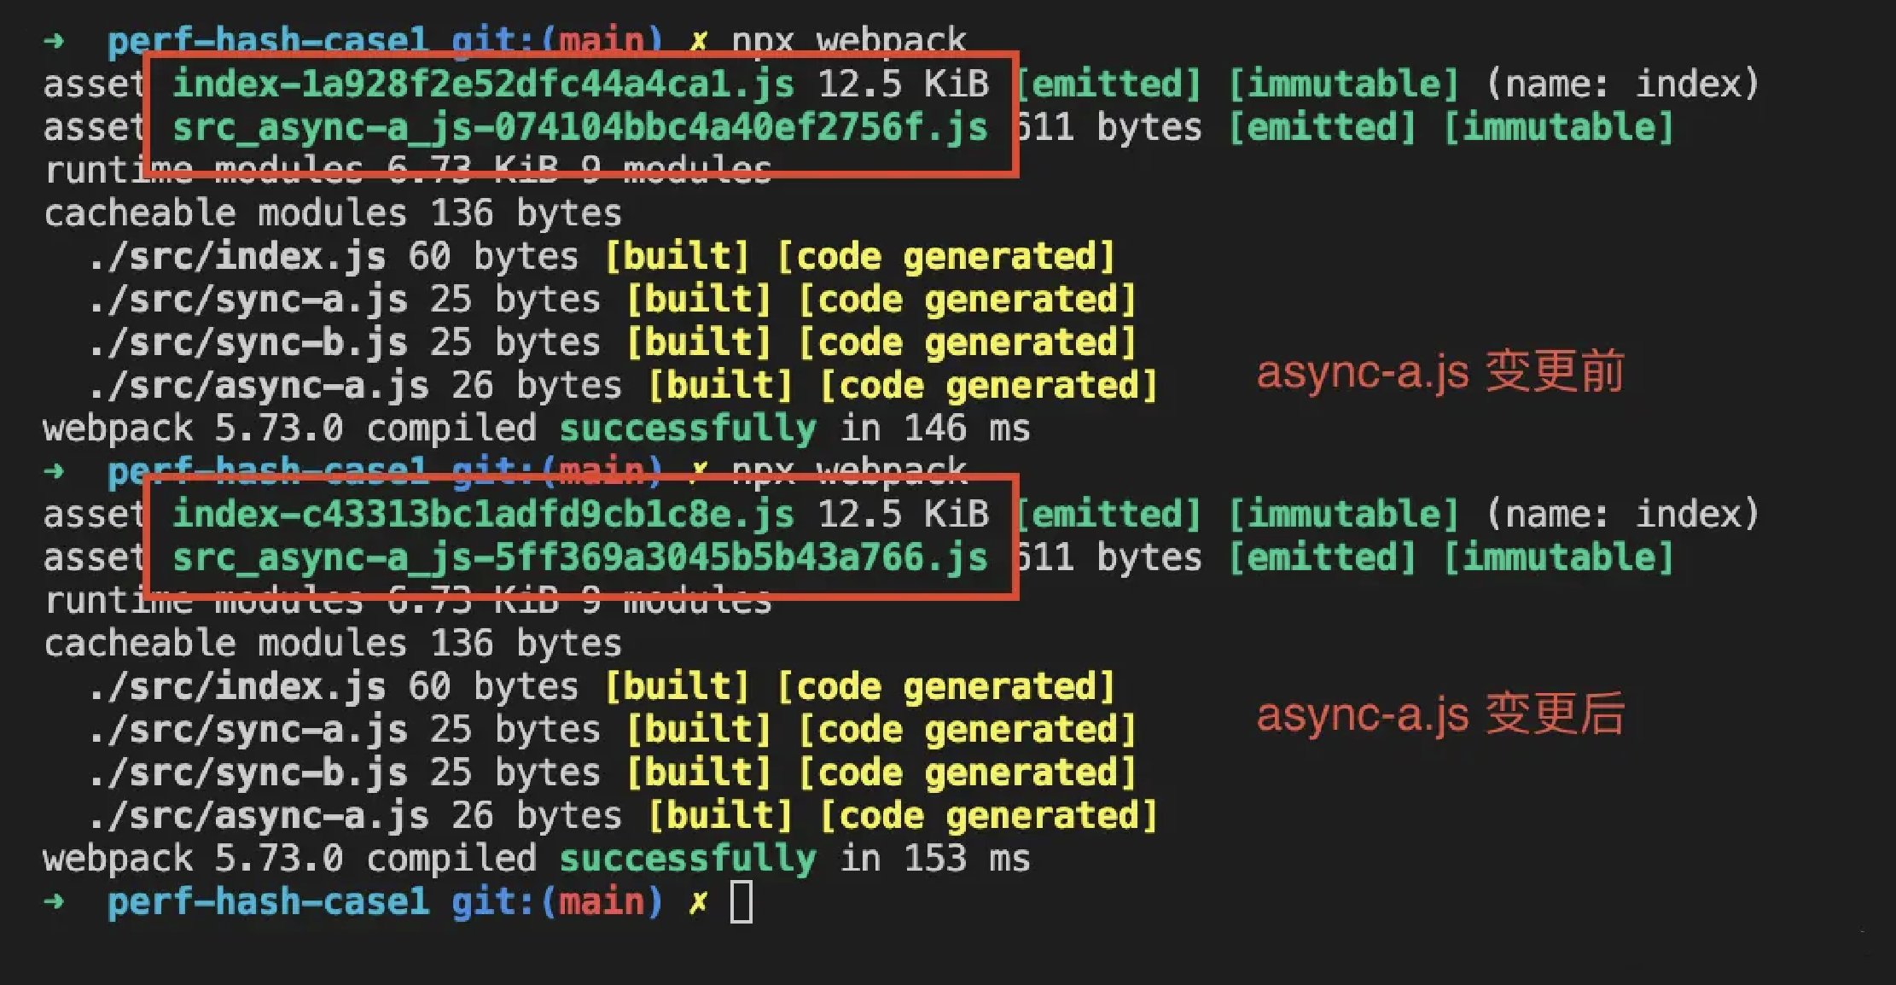Click "./src/async-a.js 26 bytes" in the second build output
1896x985 pixels.
click(355, 816)
